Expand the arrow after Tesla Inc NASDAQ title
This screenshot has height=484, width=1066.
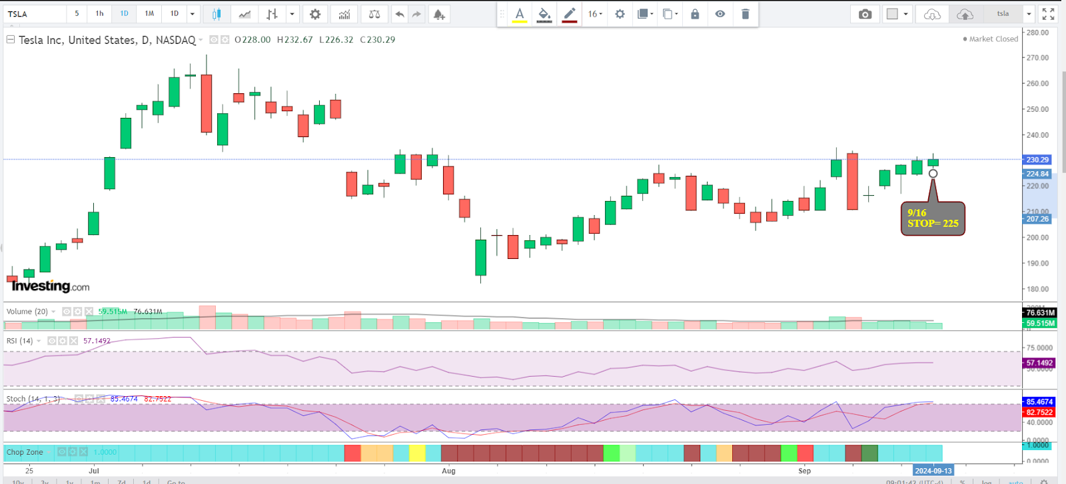201,40
